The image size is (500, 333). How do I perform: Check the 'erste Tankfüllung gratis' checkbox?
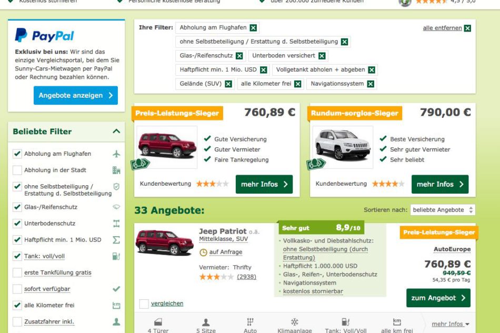click(x=17, y=273)
